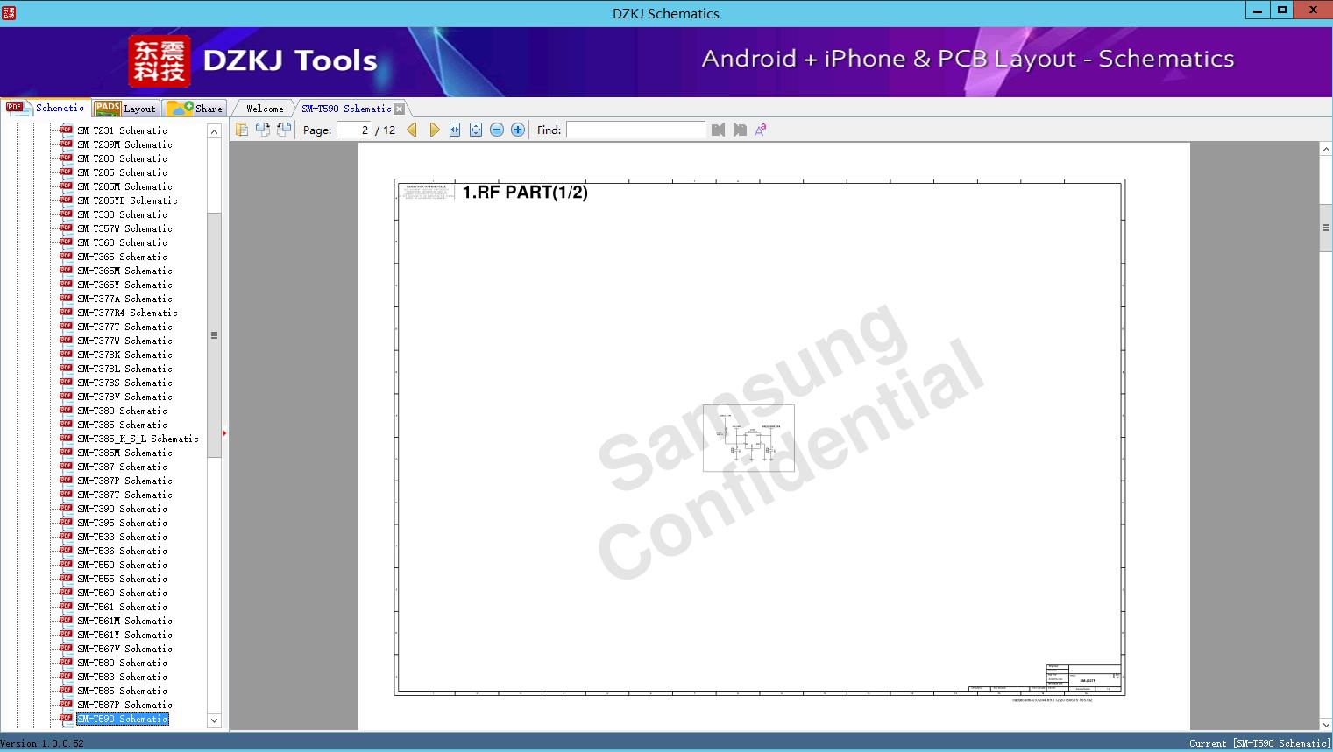Screen dimensions: 1333x752
Task: Click the DZKJ red logo in banner
Action: 160,61
